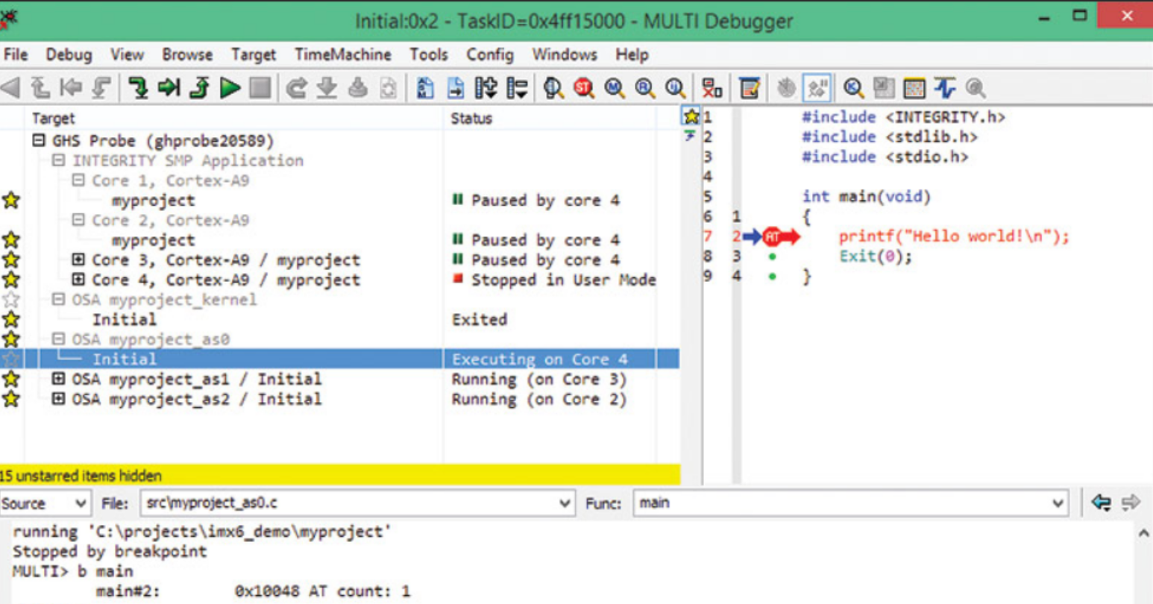This screenshot has width=1153, height=604.
Task: Click the star icon above source line numbers
Action: coord(691,116)
